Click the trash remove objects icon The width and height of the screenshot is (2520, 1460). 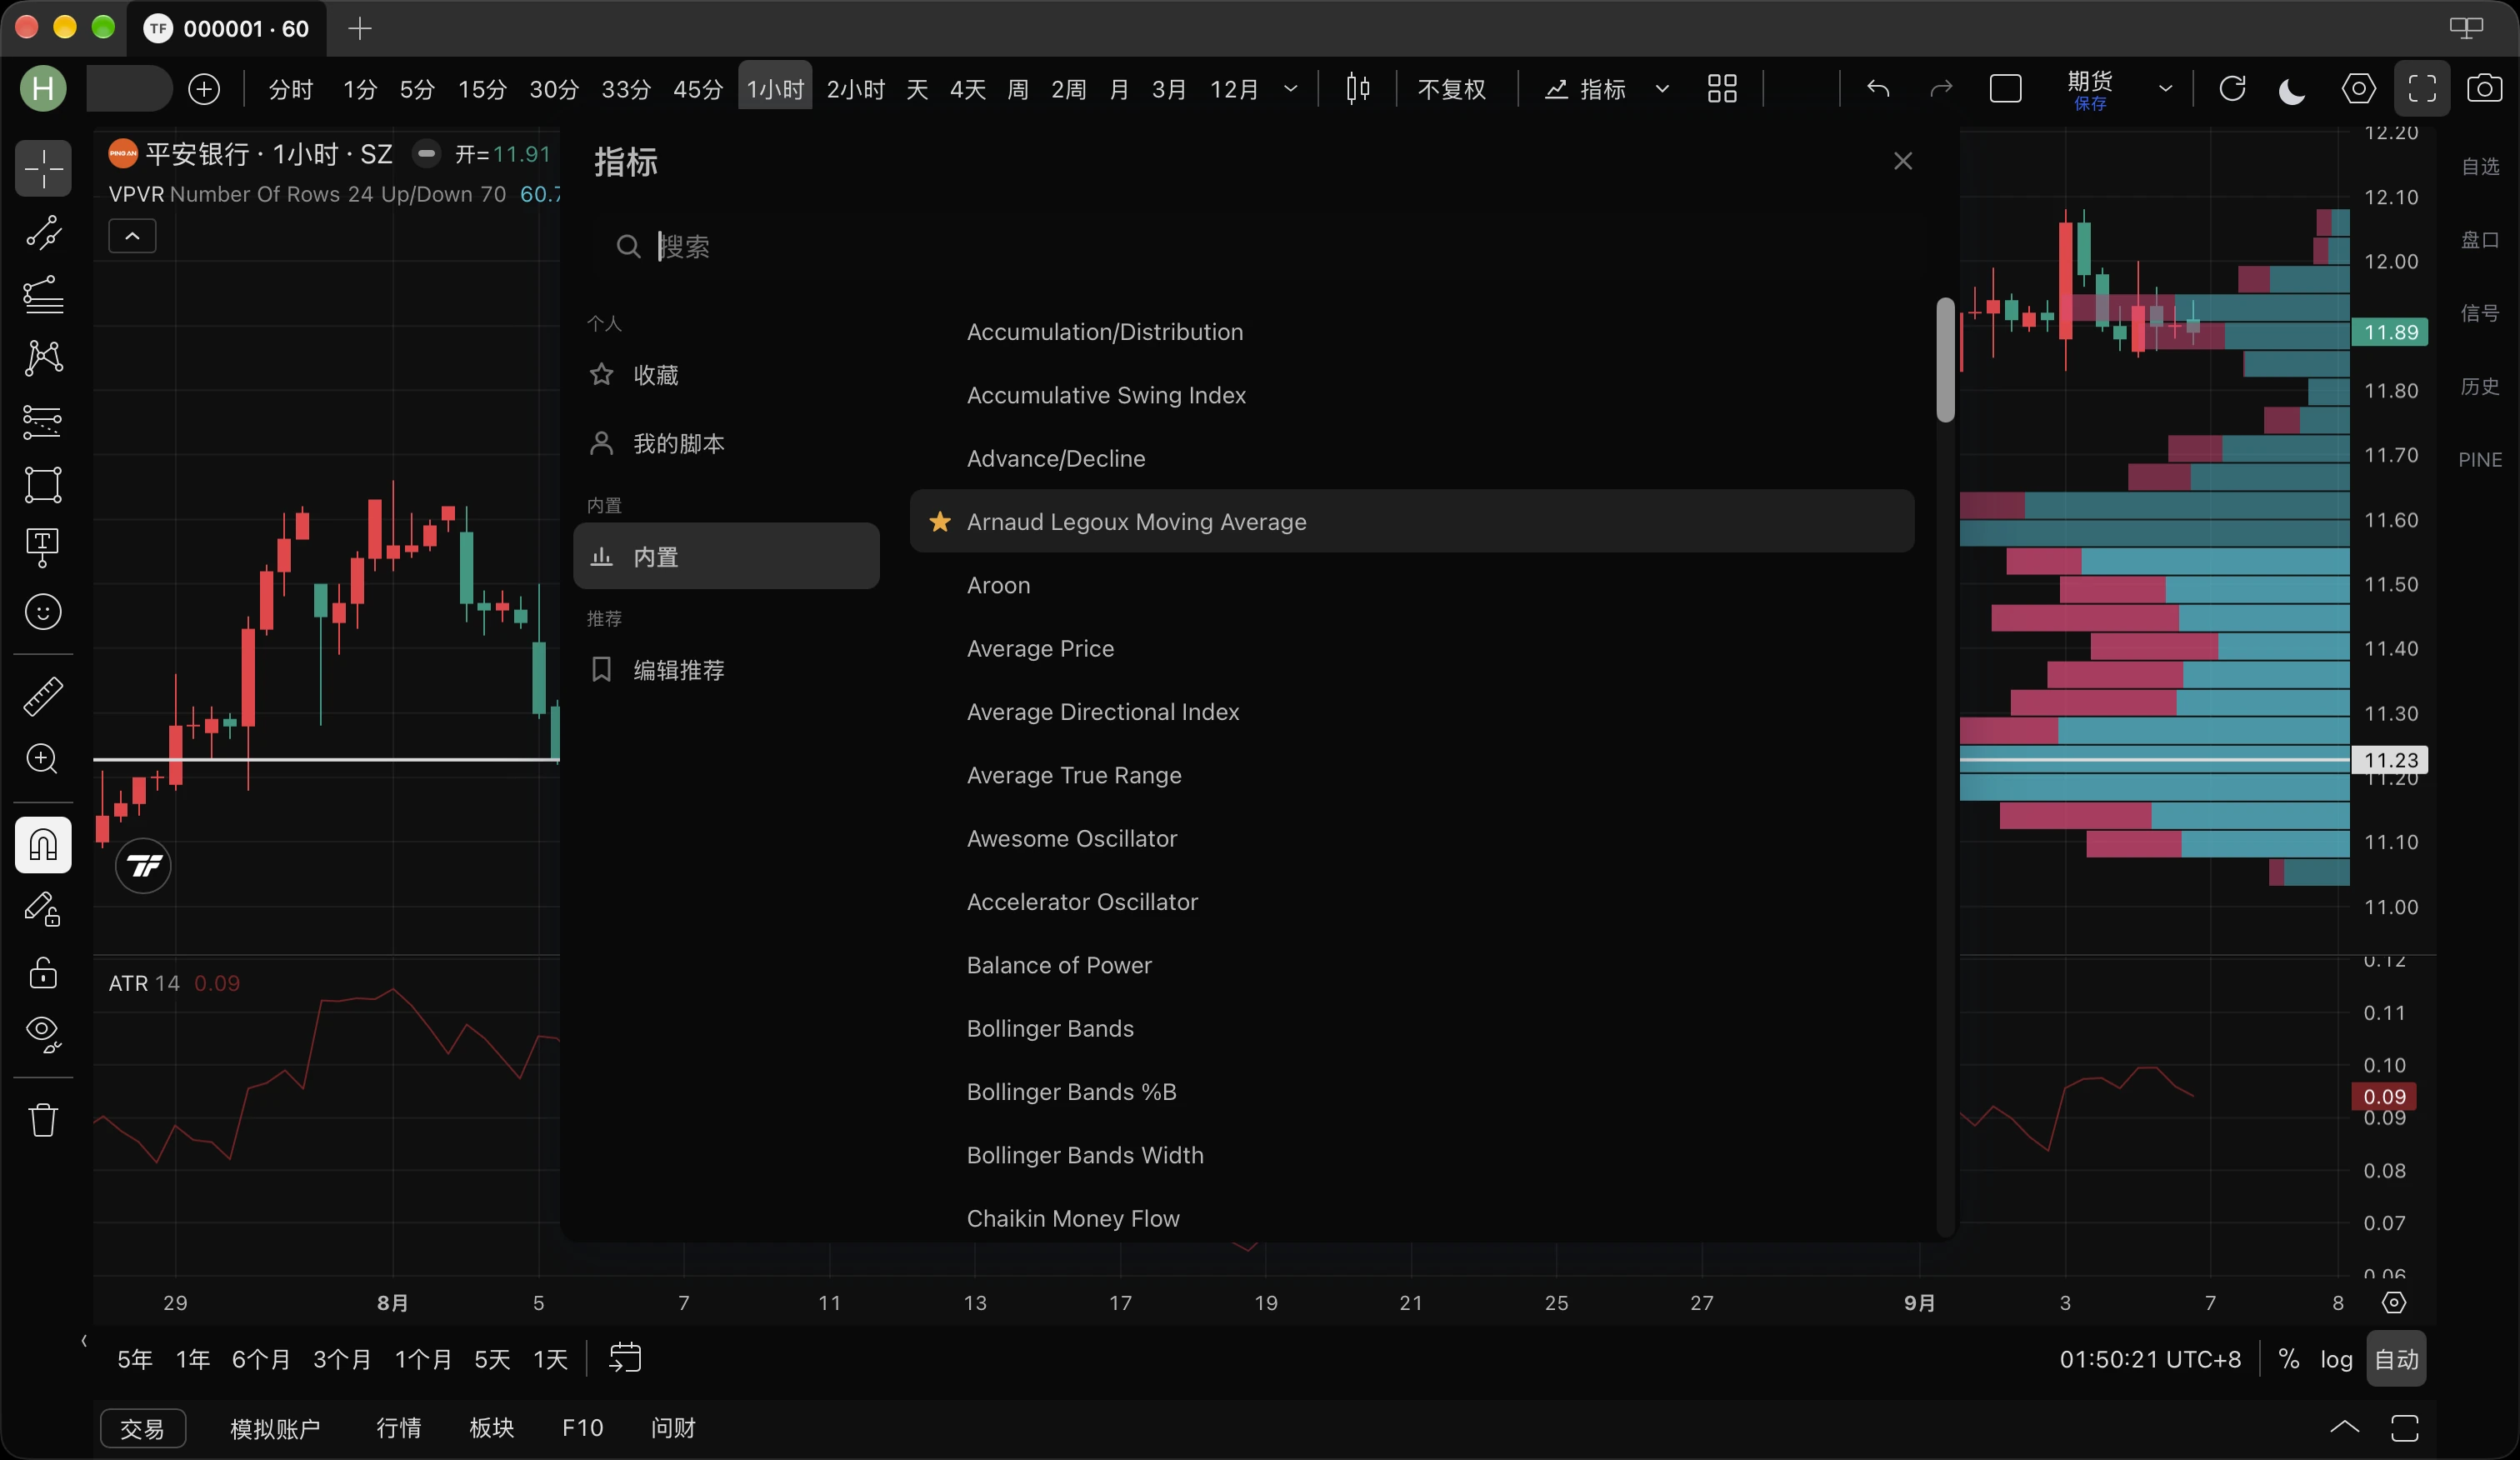43,1120
